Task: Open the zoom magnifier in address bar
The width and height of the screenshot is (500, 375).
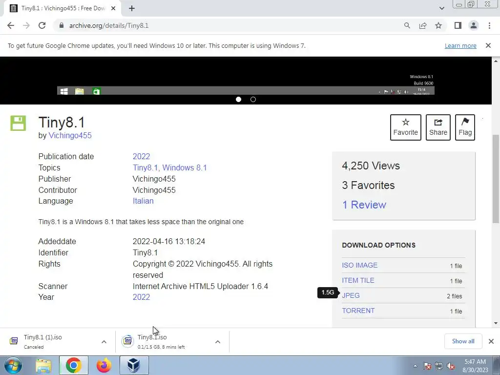Action: click(407, 25)
